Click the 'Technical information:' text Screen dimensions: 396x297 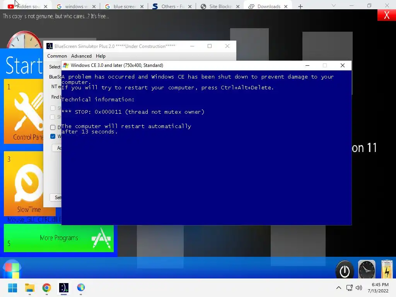tap(98, 99)
